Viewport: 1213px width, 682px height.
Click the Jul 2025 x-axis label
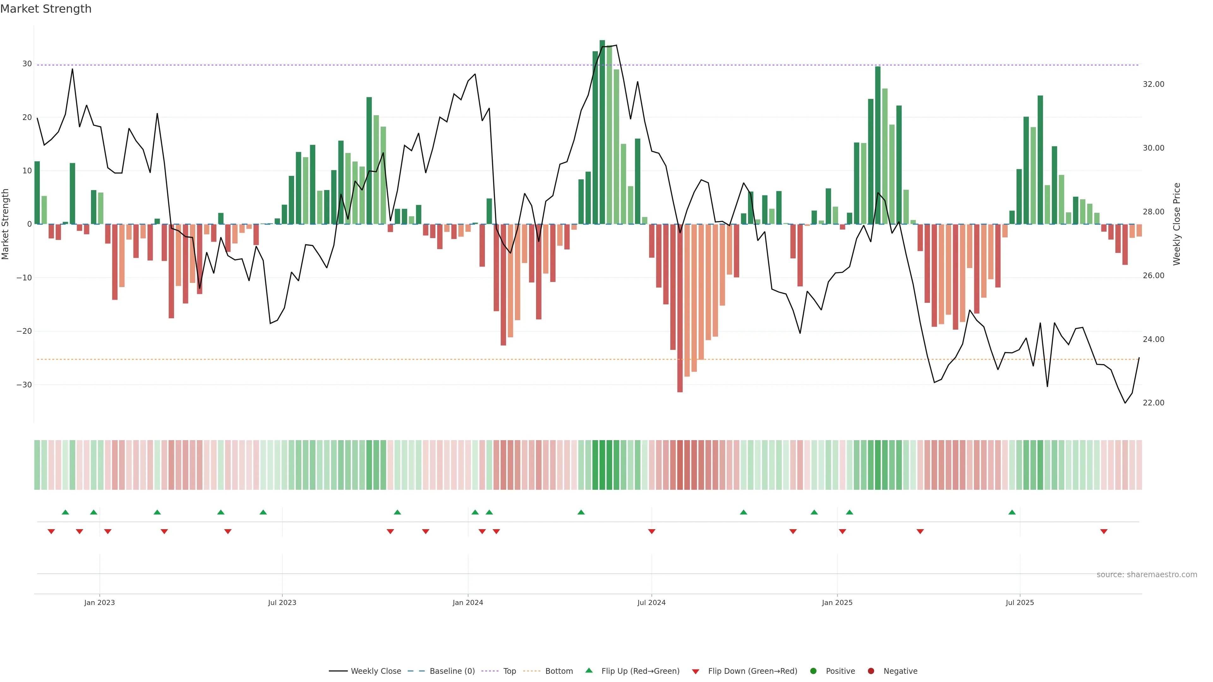coord(1019,602)
